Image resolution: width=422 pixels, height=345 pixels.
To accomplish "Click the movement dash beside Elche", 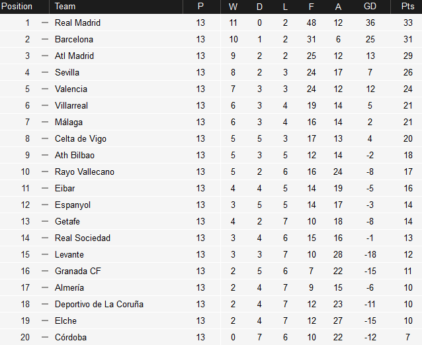I will click(x=45, y=320).
